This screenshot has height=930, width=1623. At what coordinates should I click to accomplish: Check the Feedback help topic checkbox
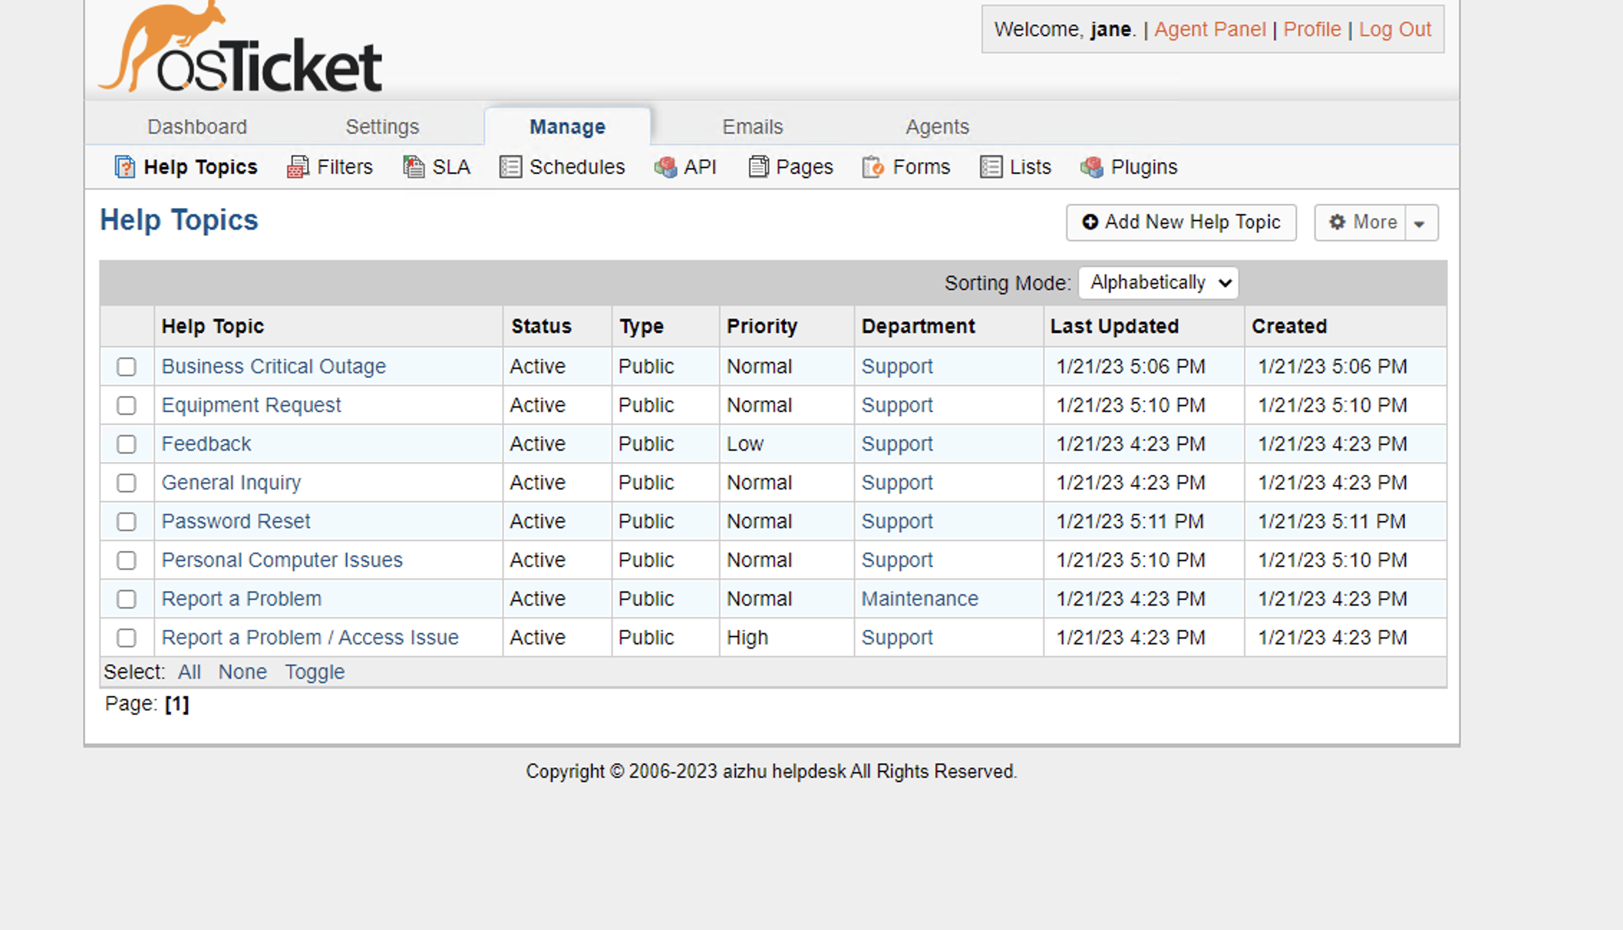pos(126,444)
